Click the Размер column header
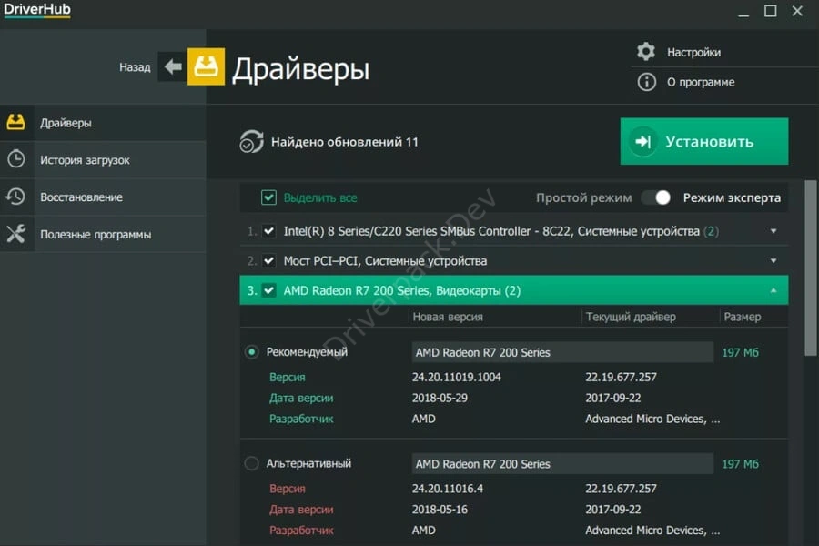This screenshot has width=819, height=546. pos(743,317)
